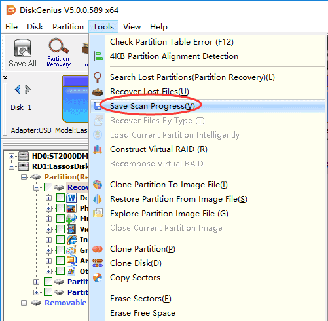
Task: Click the 4KB Partition Alignment Detection icon
Action: point(98,56)
